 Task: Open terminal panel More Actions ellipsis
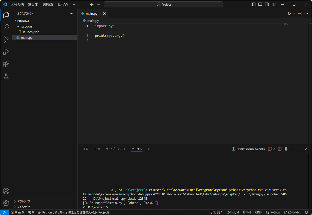293,149
